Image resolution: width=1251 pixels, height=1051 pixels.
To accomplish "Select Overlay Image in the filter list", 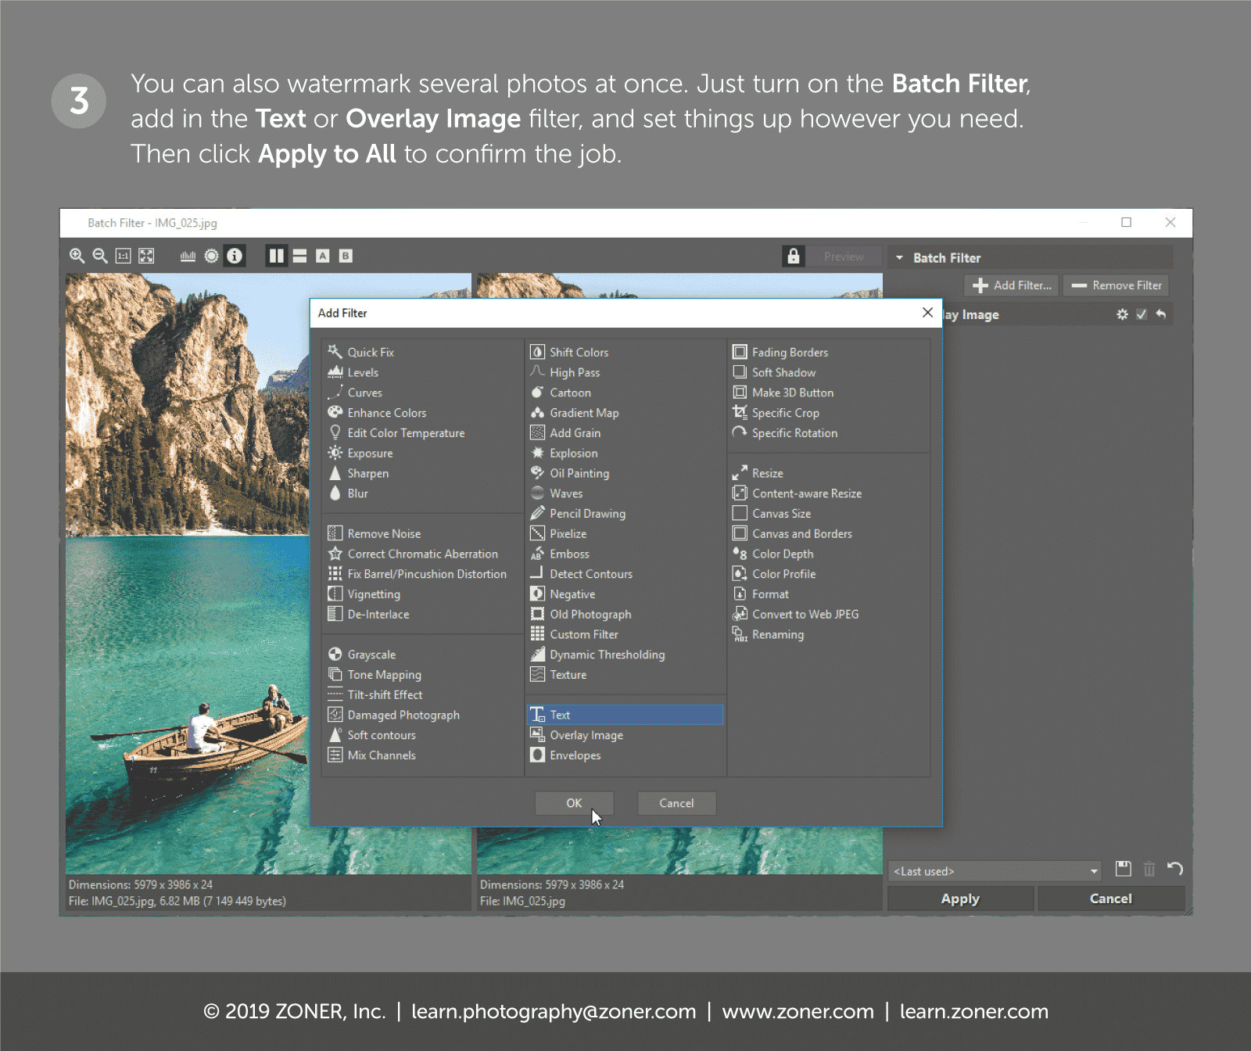I will (586, 735).
